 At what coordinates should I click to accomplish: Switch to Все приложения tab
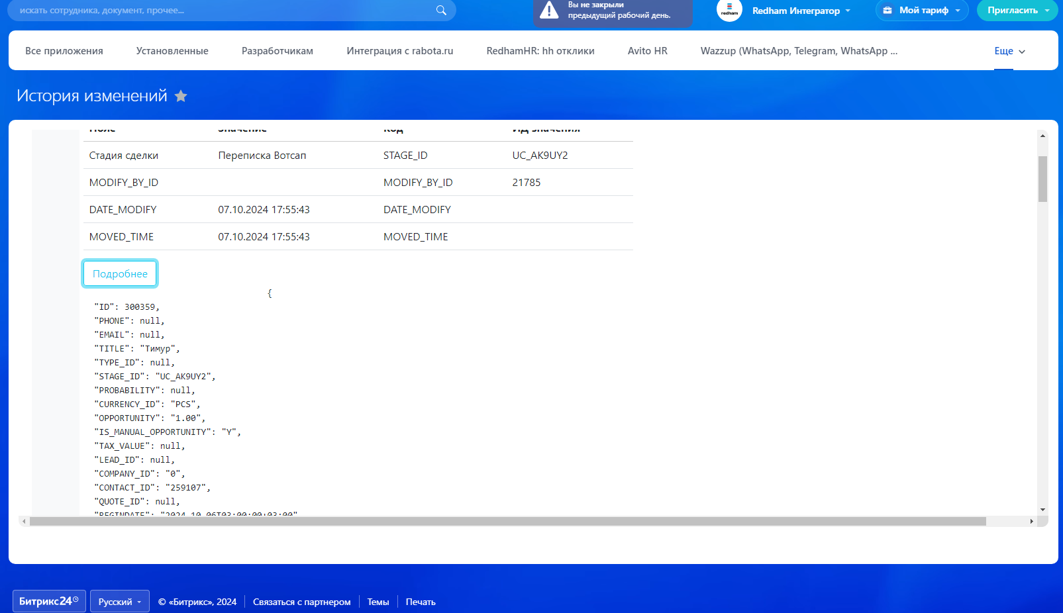[64, 51]
